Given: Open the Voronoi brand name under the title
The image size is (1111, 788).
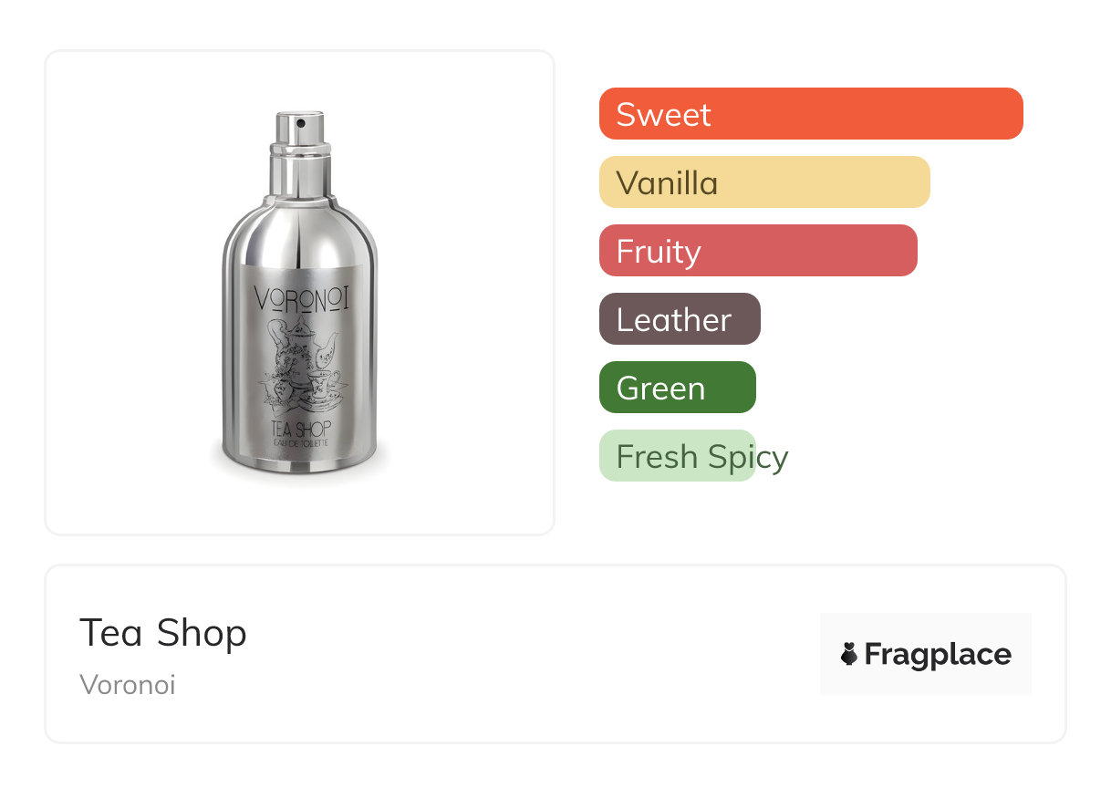Looking at the screenshot, I should click(128, 684).
